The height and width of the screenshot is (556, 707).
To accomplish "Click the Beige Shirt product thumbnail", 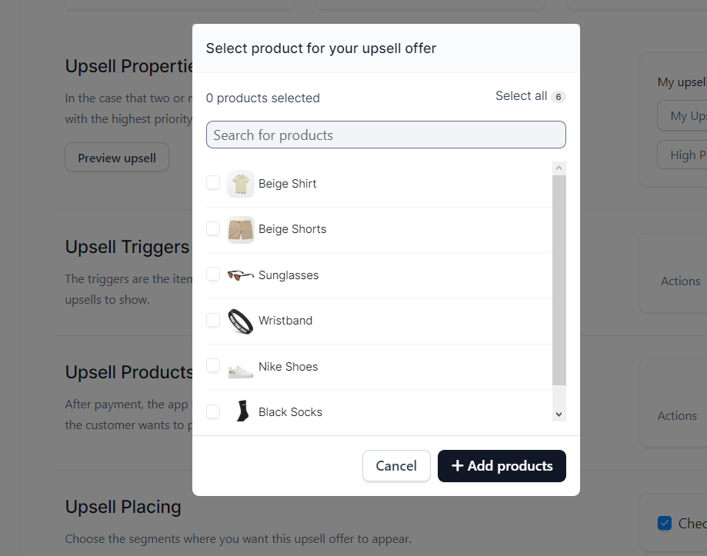I will pos(240,184).
